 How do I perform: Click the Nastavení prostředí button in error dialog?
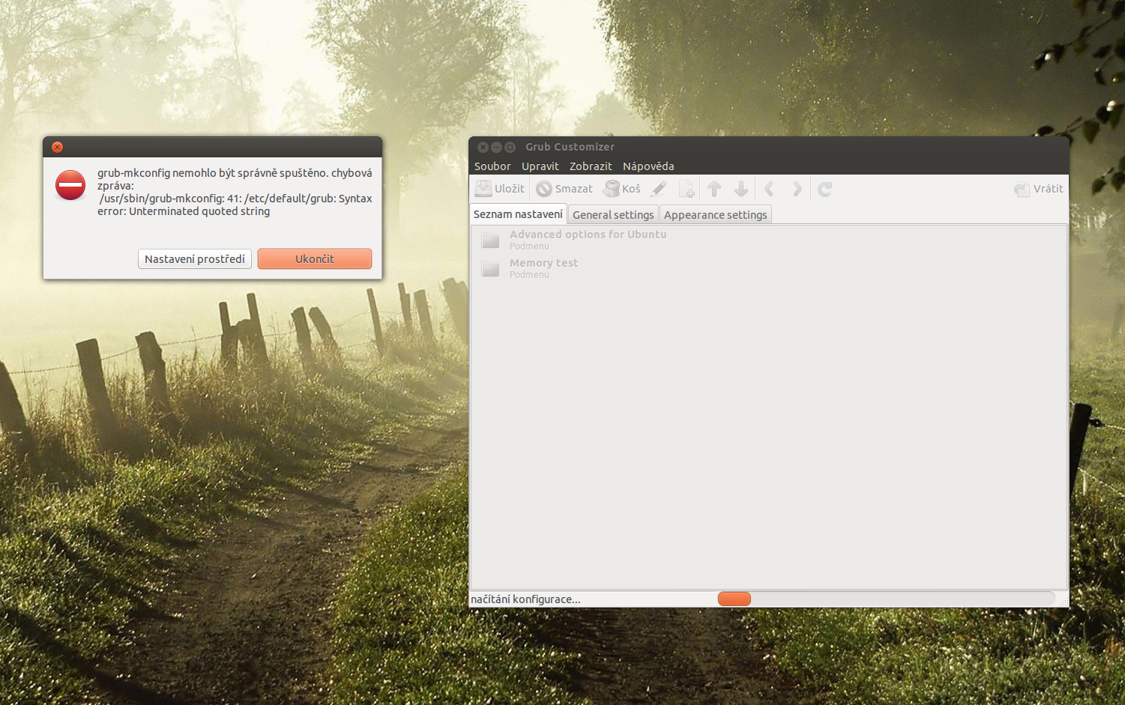point(195,259)
